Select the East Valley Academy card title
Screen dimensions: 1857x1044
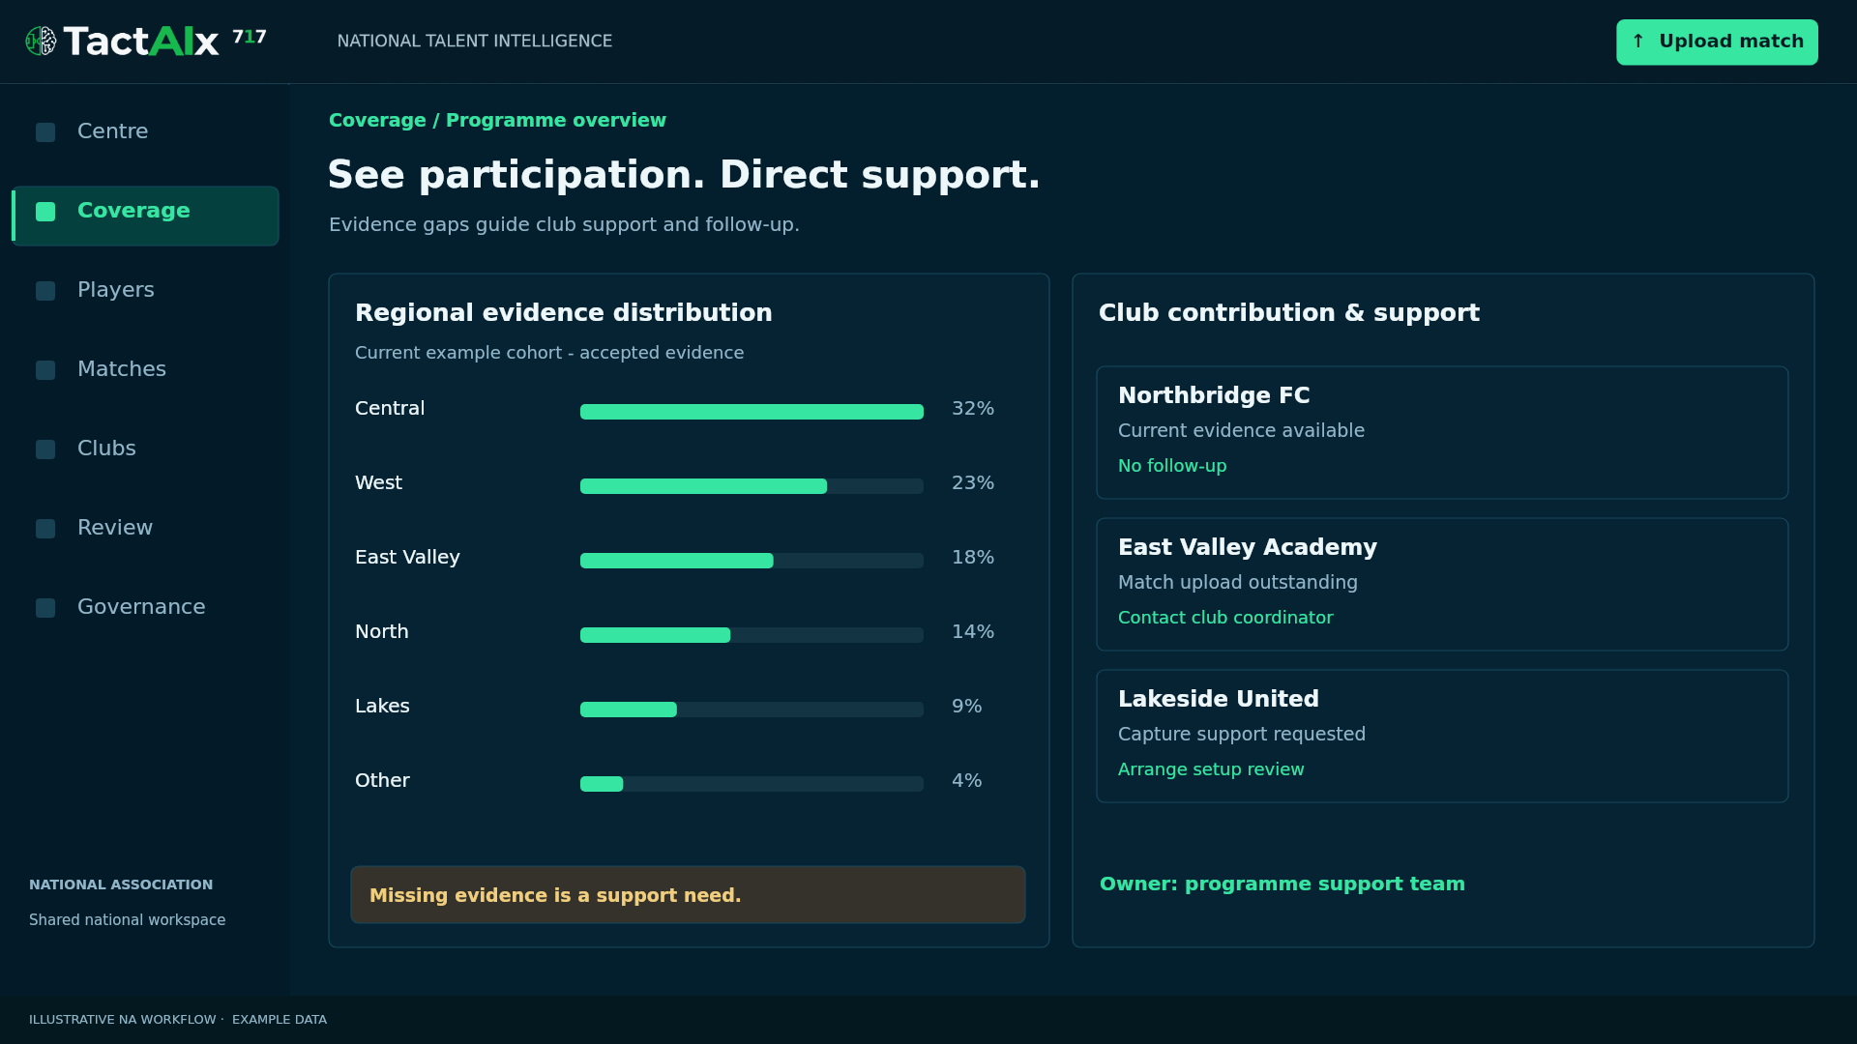[1248, 547]
